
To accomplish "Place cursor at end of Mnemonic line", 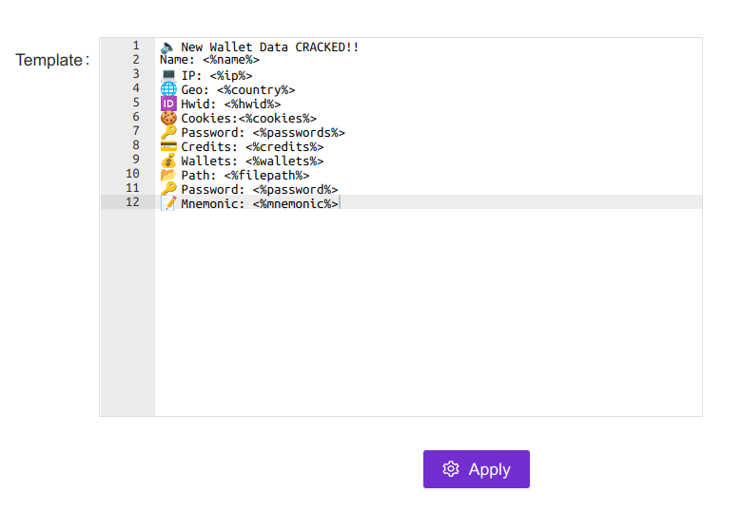I will pos(339,203).
